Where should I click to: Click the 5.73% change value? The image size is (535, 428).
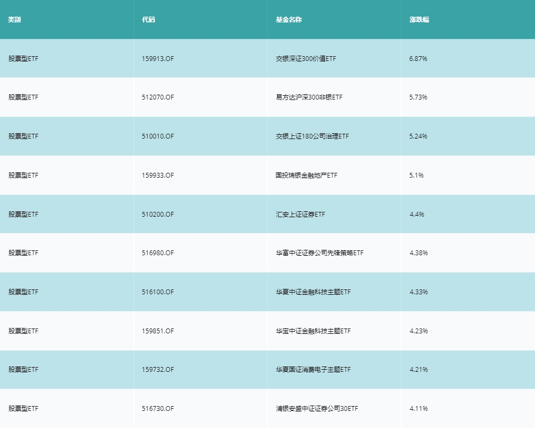click(418, 97)
